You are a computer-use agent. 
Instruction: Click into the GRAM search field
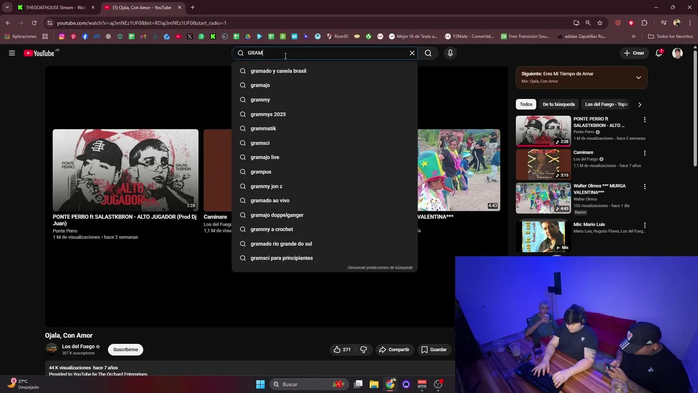coord(324,53)
